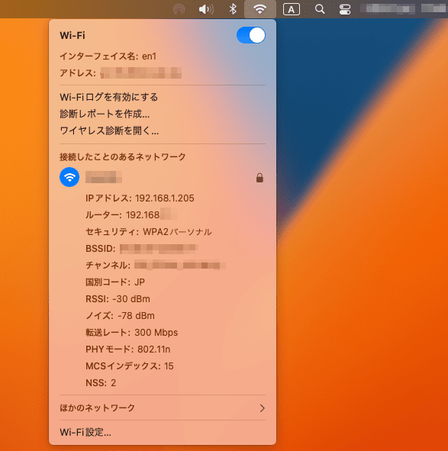Open Wi-Fi設定…

(x=85, y=433)
